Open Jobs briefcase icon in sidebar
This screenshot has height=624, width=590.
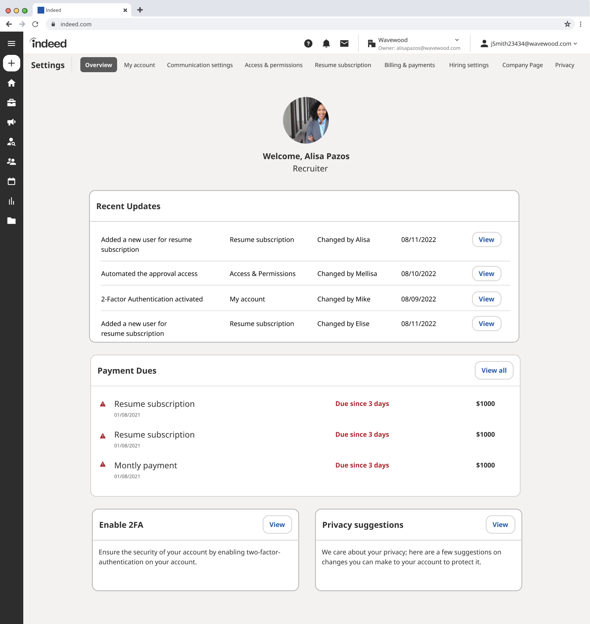(11, 103)
